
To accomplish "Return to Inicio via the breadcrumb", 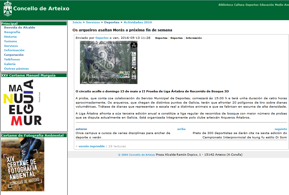I will (x=77, y=22).
